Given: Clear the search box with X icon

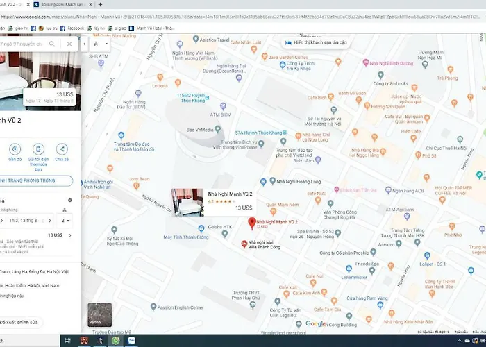Looking at the screenshot, I should [69, 44].
